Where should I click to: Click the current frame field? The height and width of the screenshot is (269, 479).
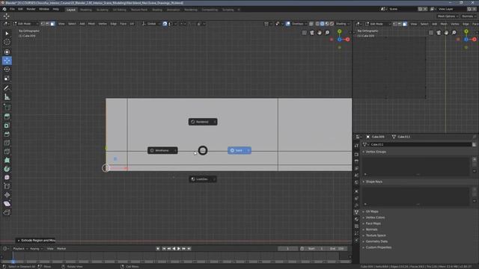point(287,249)
